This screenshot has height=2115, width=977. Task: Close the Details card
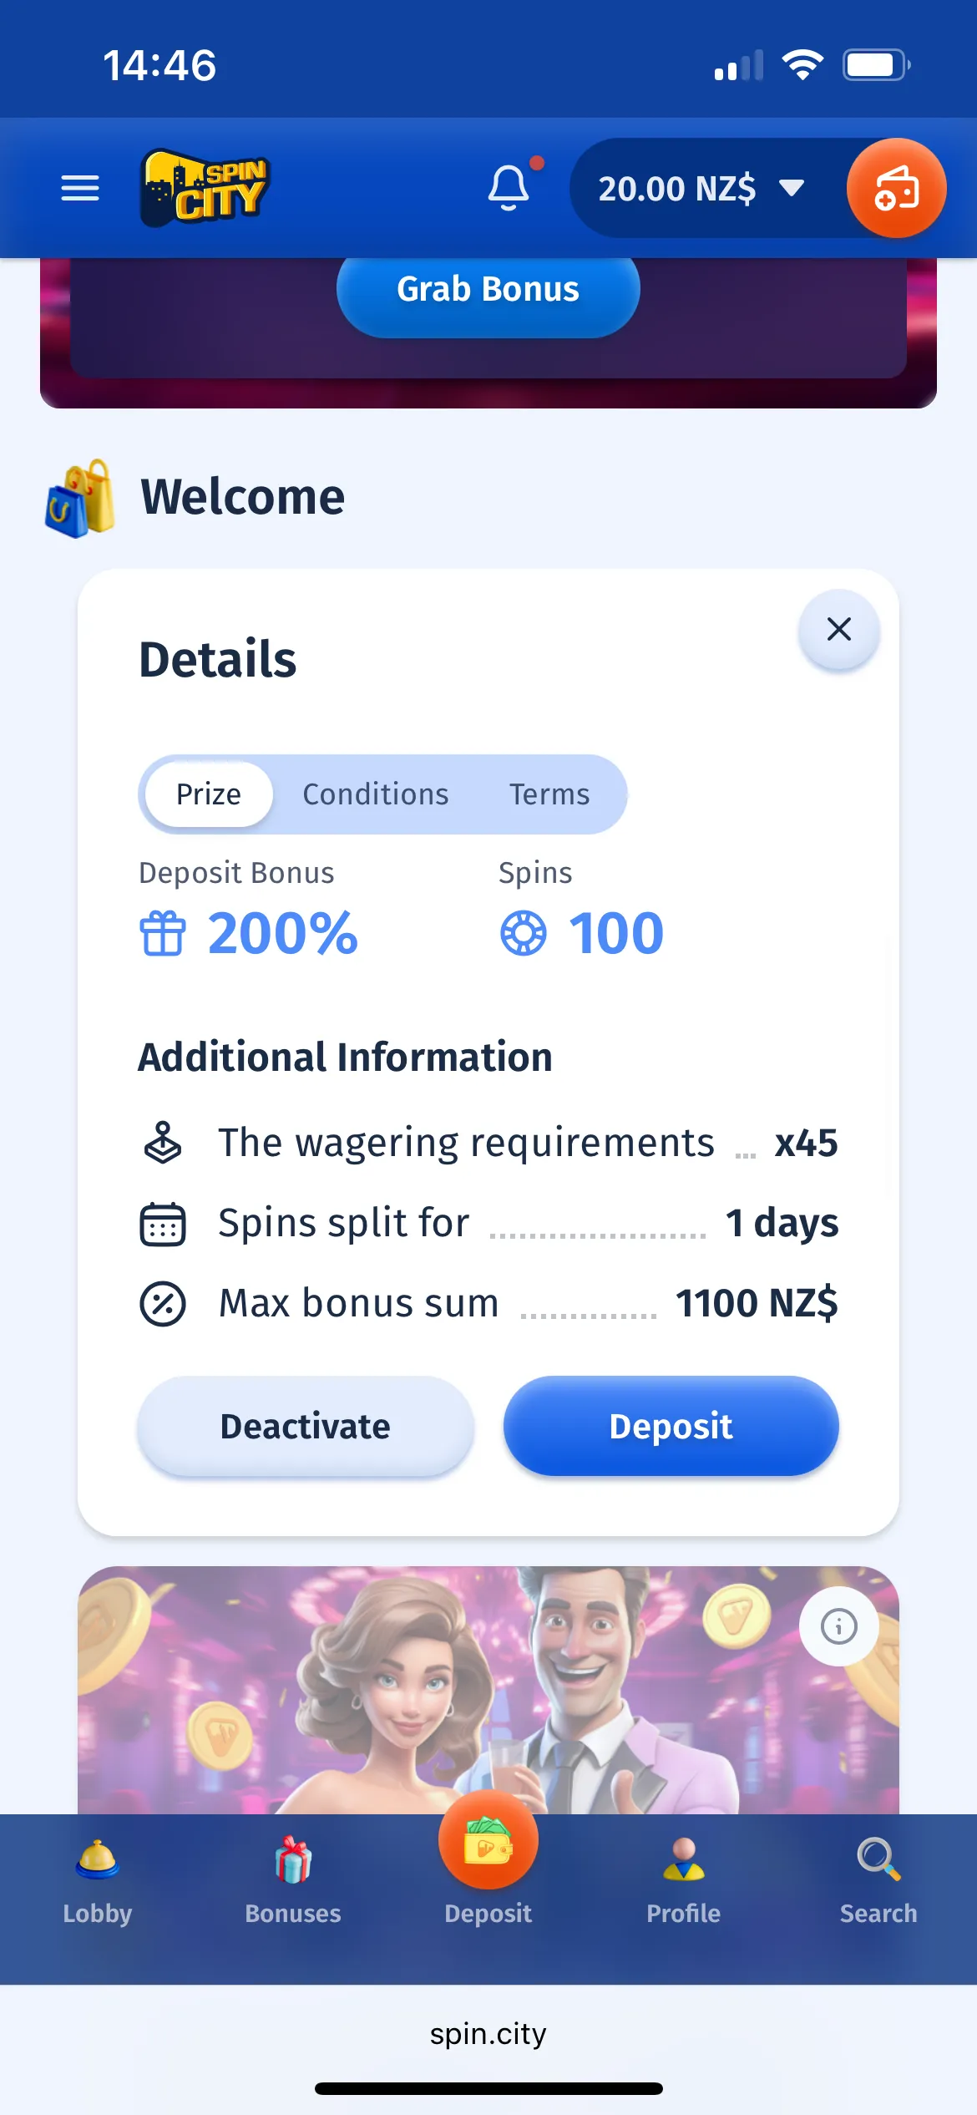pyautogui.click(x=838, y=629)
